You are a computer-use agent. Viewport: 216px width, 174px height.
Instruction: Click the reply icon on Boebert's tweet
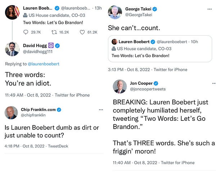26,32
